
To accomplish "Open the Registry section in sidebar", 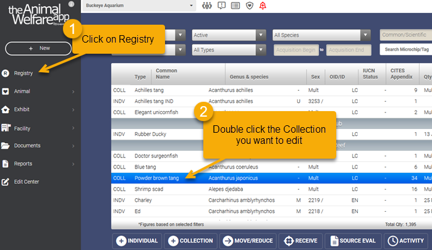I will pyautogui.click(x=23, y=73).
